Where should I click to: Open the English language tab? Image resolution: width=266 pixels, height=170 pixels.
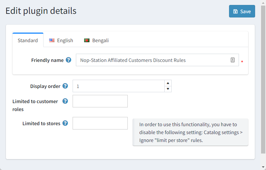(x=61, y=40)
